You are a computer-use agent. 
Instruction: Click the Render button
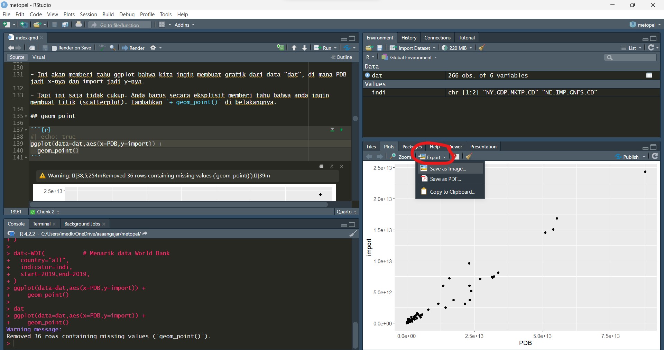coord(133,48)
